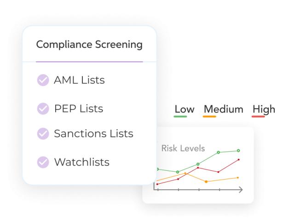Select the High risk legend label
The height and width of the screenshot is (221, 283).
(264, 109)
